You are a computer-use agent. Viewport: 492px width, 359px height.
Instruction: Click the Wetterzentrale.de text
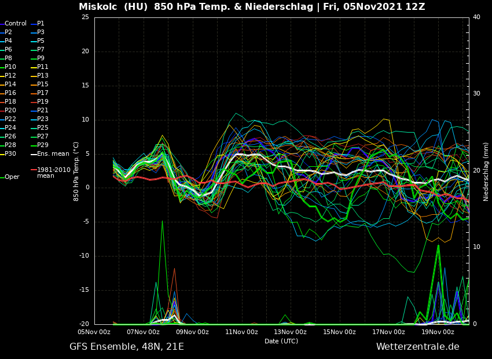[x=417, y=347]
